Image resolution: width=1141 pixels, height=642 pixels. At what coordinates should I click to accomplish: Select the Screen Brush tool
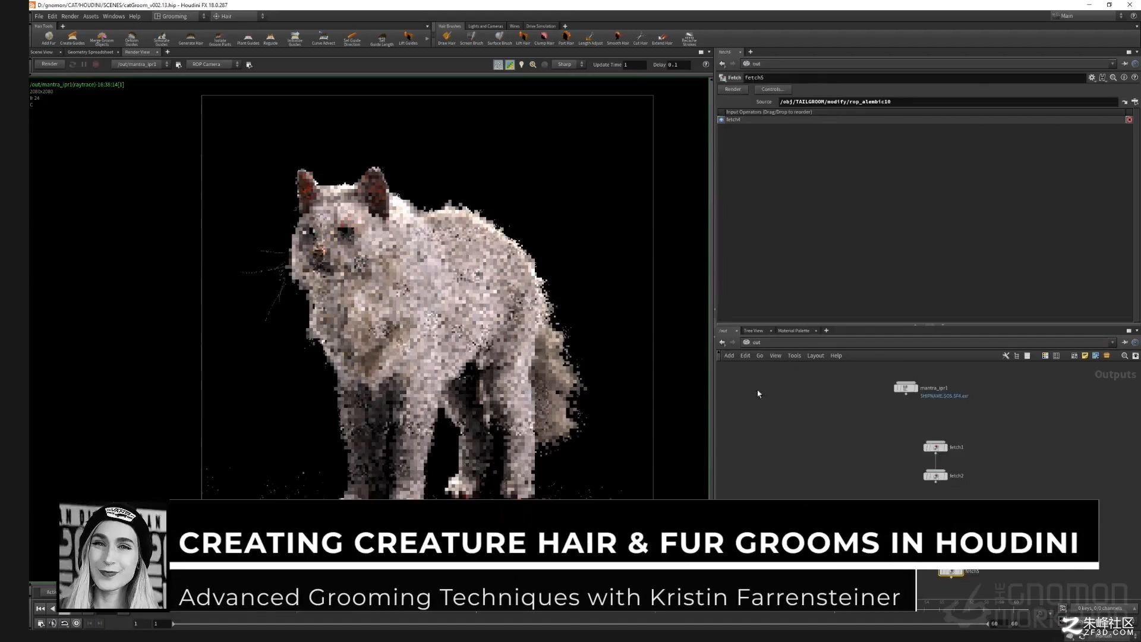point(471,39)
